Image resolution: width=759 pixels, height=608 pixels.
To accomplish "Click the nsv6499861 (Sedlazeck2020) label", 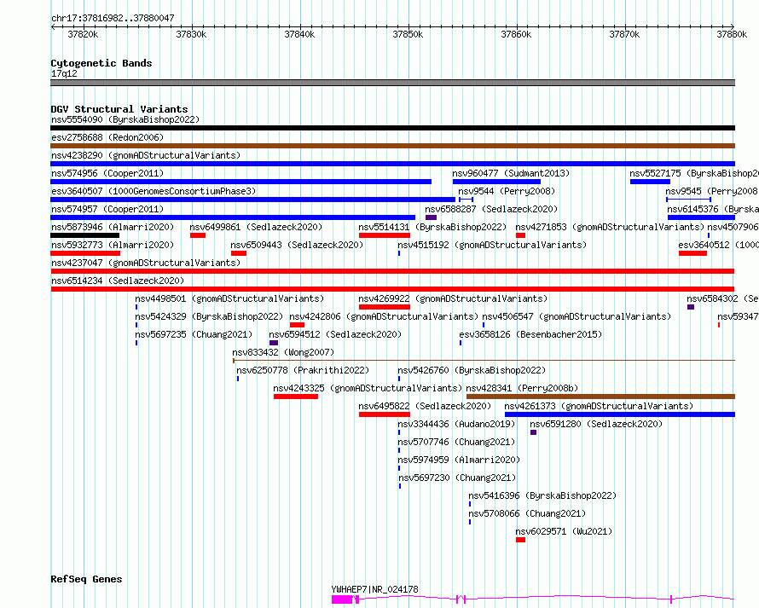I will click(x=256, y=227).
